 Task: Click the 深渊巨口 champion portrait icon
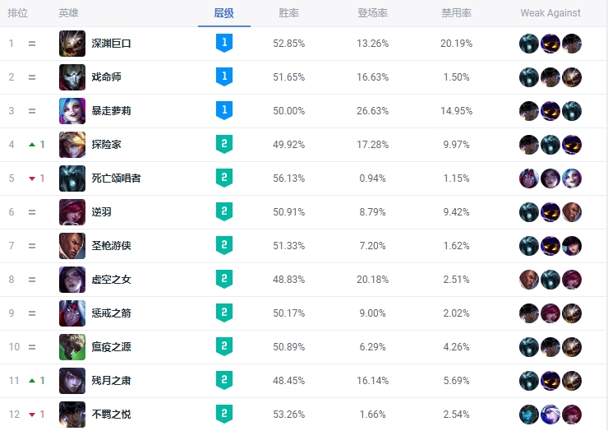pos(72,44)
